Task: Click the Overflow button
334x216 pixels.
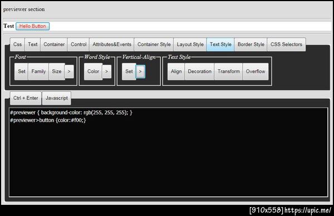Action: coord(256,71)
